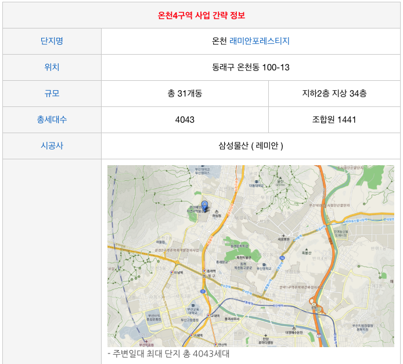Open the 래미안포레스티지 link
Viewport: 403px width, 364px height.
(260, 41)
